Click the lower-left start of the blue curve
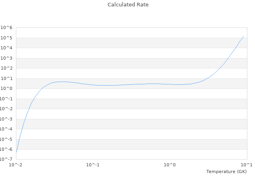The image size is (255, 191). click(x=16, y=152)
